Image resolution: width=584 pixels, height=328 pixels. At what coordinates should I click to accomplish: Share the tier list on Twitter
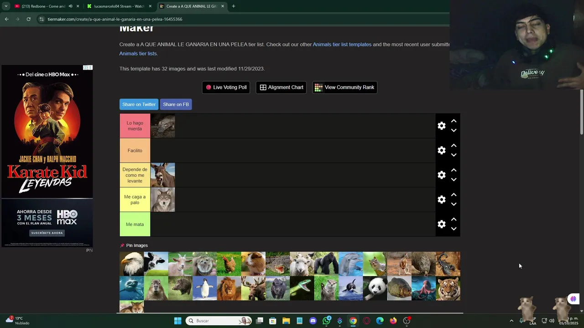point(139,104)
